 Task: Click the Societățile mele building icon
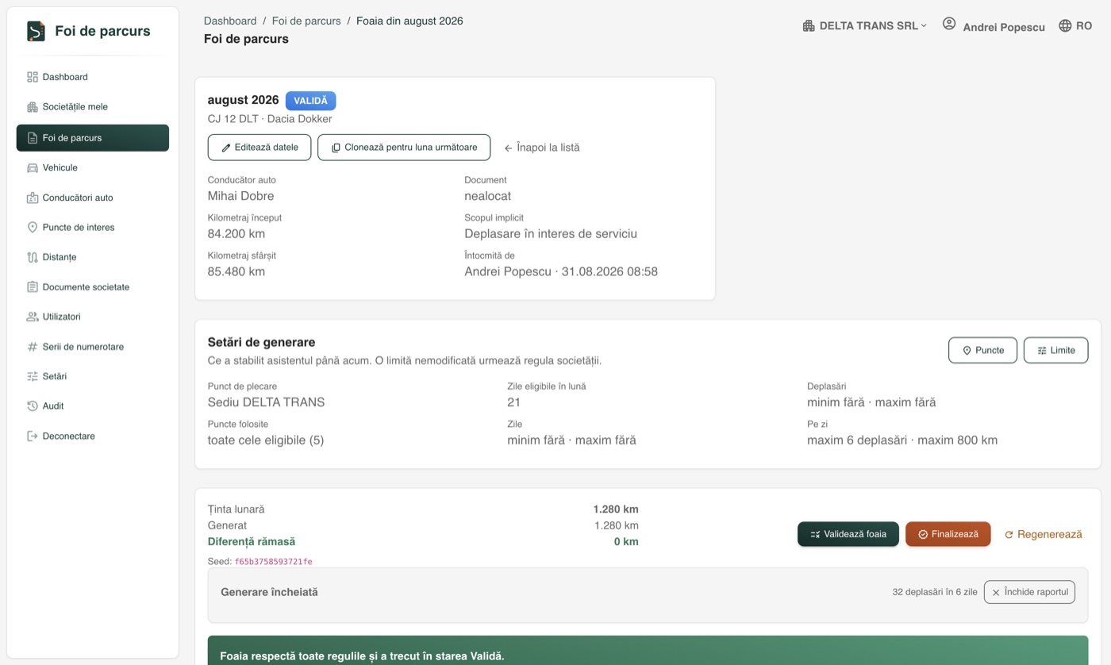pyautogui.click(x=33, y=107)
